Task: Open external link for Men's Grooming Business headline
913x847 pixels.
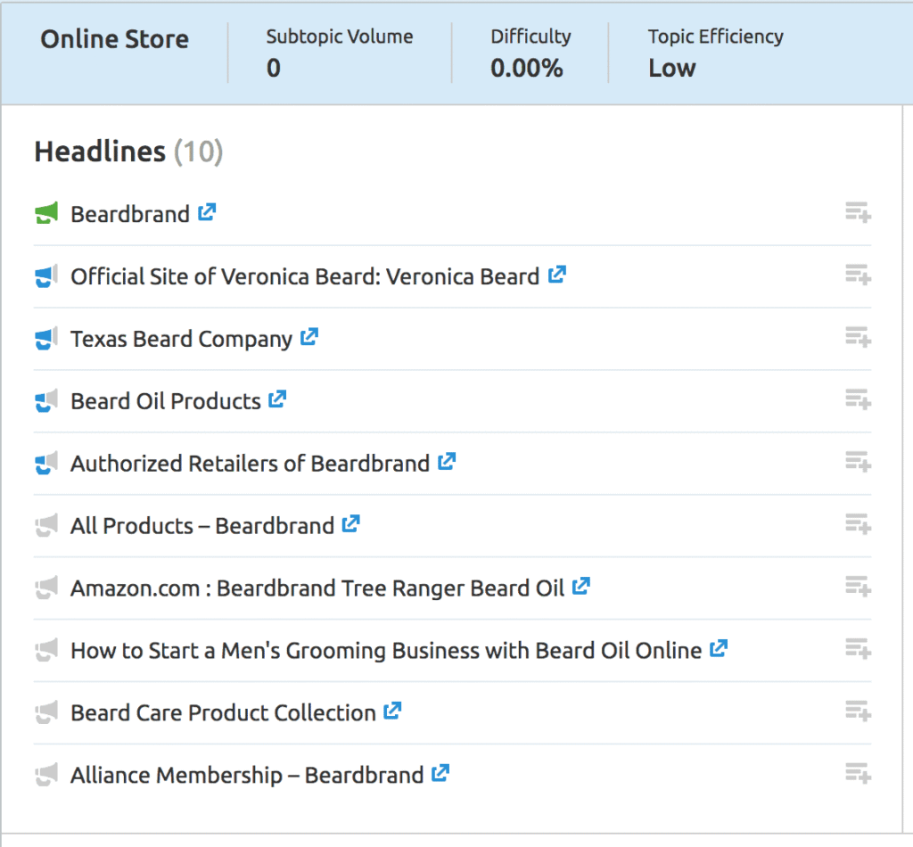Action: [719, 650]
